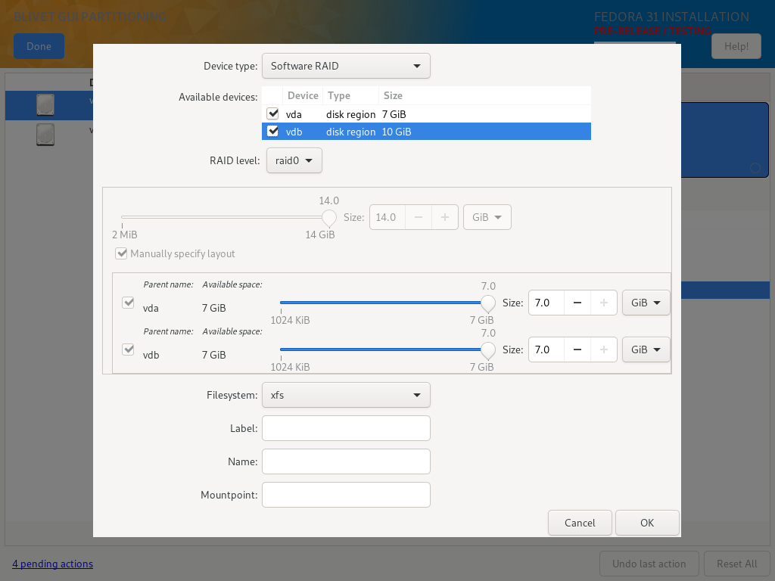Click the Mountpoint text field

coord(346,495)
